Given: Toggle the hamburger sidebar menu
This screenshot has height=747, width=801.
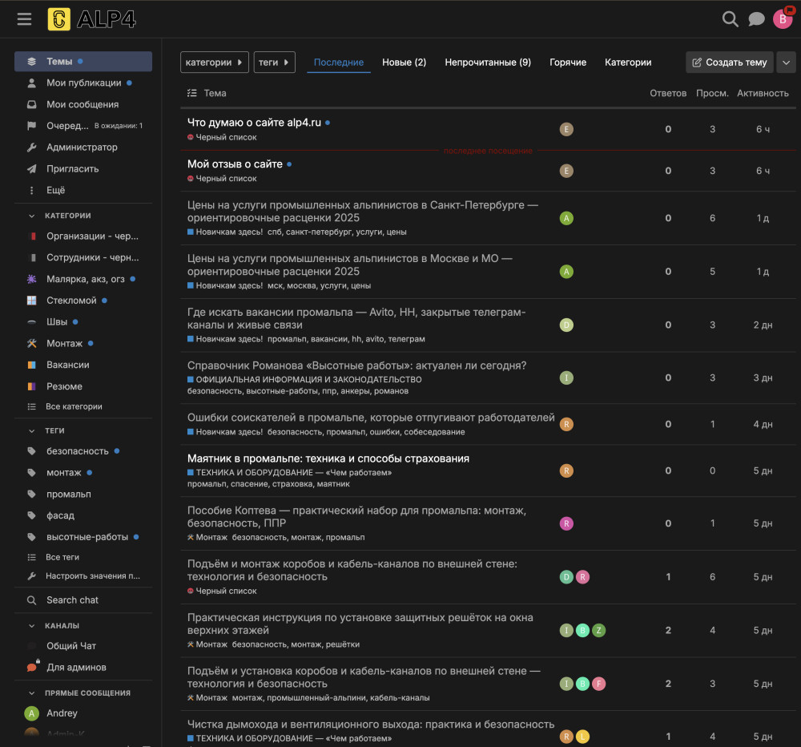Looking at the screenshot, I should [24, 19].
